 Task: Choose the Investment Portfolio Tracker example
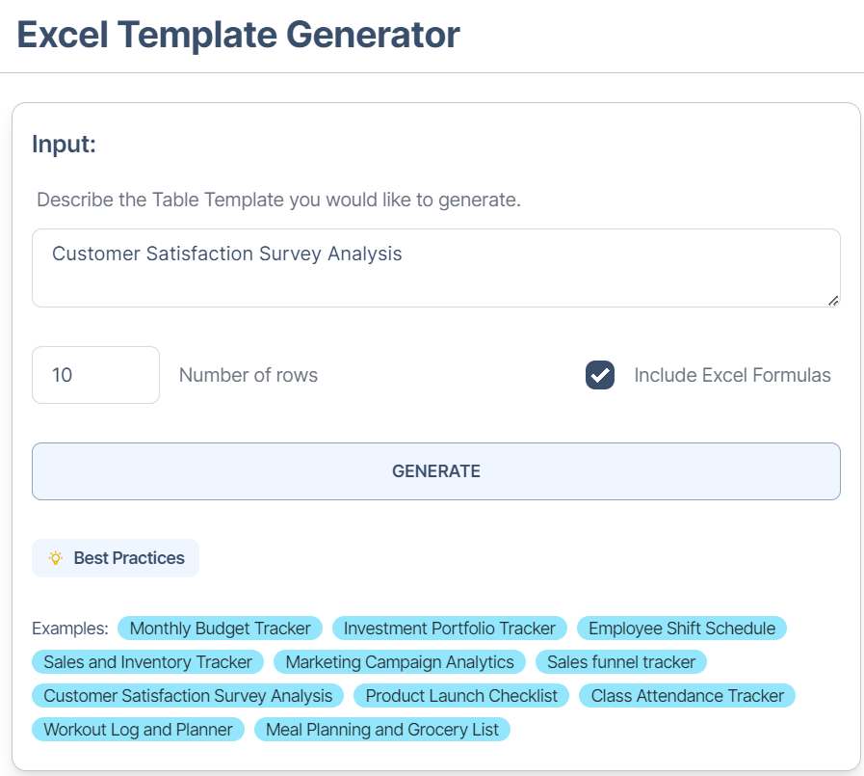450,629
